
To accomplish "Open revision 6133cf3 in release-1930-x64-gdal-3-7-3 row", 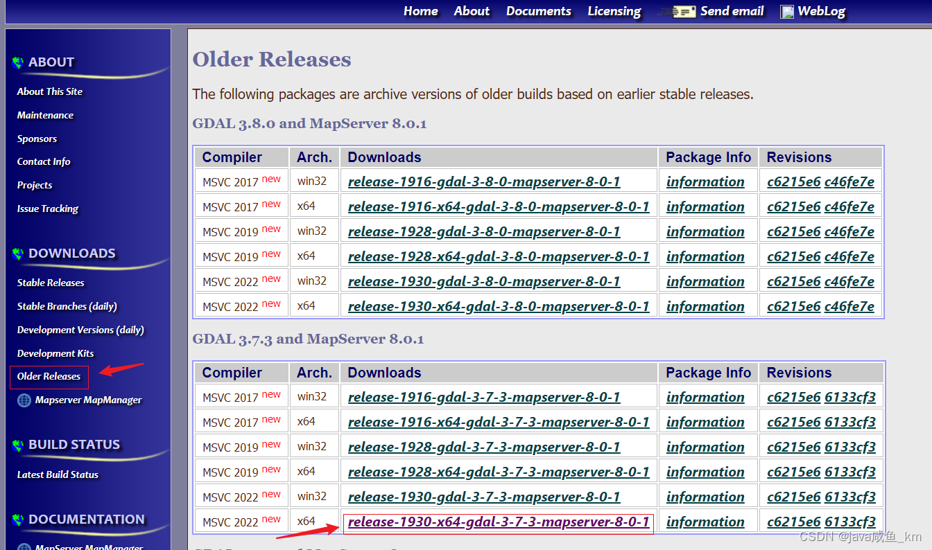I will (x=850, y=522).
